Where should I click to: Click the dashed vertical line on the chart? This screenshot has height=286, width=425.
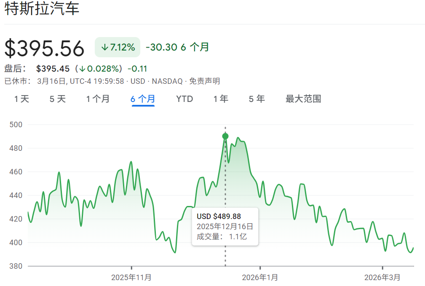(x=225, y=181)
